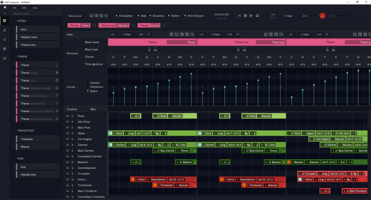Open the instruments panel icon in sidebar
The image size is (371, 200).
point(4,30)
